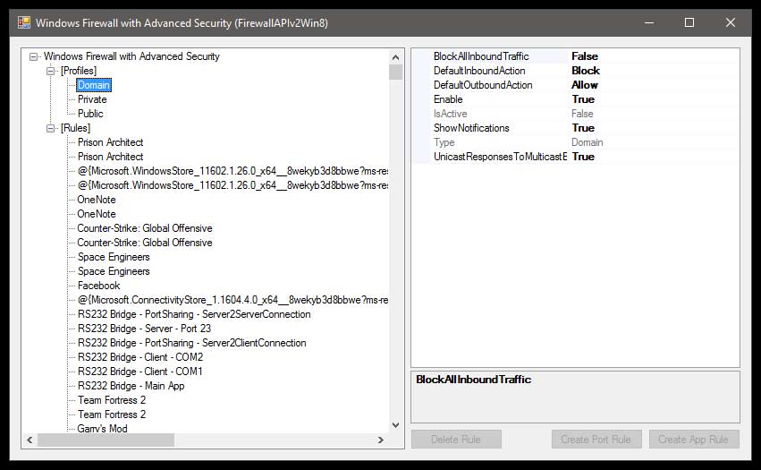This screenshot has height=470, width=761.
Task: Select the Garry's Mod rule
Action: [102, 428]
